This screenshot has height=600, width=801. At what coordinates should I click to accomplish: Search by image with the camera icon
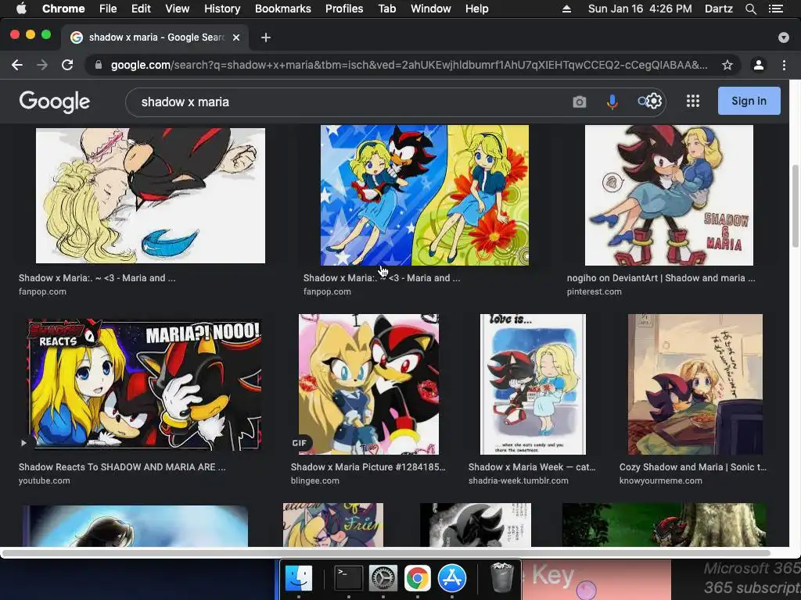click(x=580, y=102)
